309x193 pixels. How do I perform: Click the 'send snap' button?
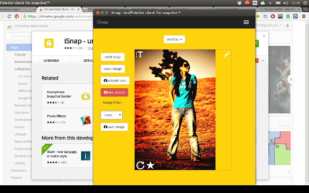[x=112, y=57]
